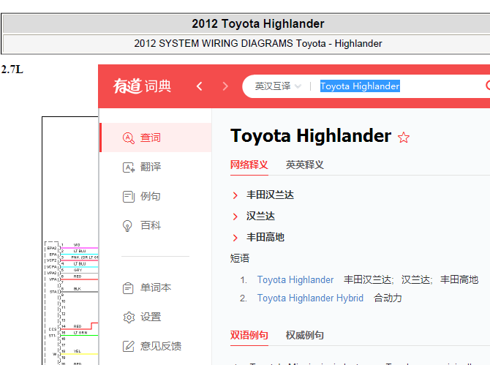Click the 2012 SYSTEM WIRING DIAGRAMS subtitle
Screen dimensions: 490x365
(x=258, y=43)
